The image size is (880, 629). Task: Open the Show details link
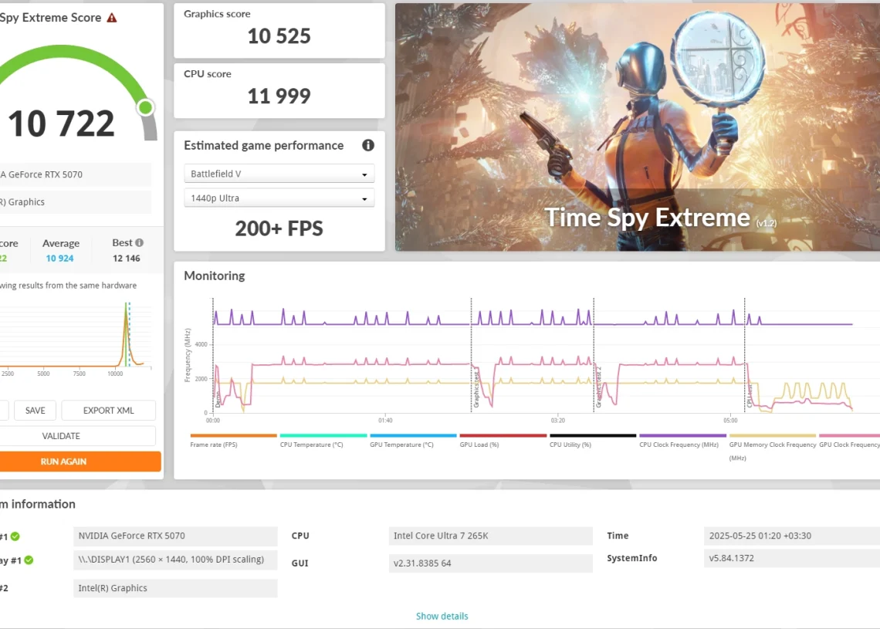pos(442,616)
